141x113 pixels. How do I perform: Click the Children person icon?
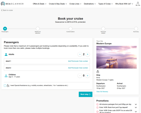pos(6,76)
